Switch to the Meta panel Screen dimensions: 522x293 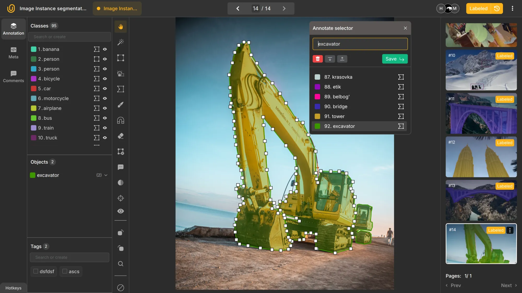(13, 53)
